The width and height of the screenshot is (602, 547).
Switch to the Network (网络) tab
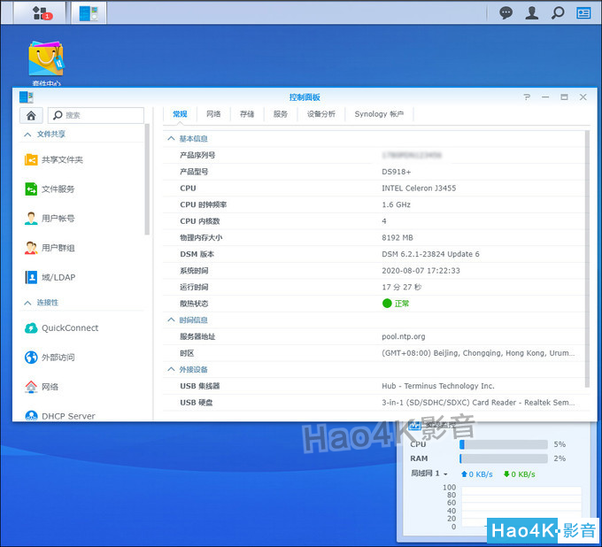[x=213, y=114]
